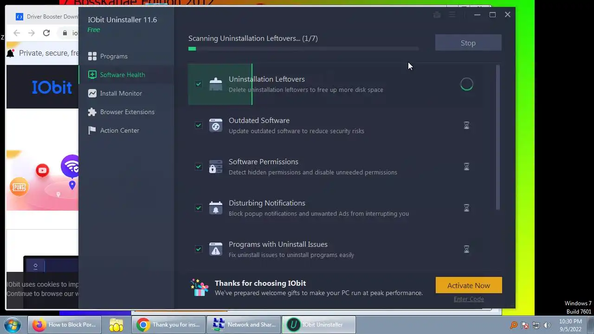Click the Uninstallation Leftovers loading spinner
Viewport: 594px width, 334px height.
(467, 84)
